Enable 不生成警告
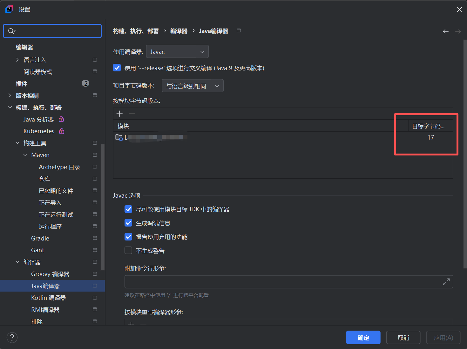This screenshot has height=349, width=467. [x=128, y=250]
